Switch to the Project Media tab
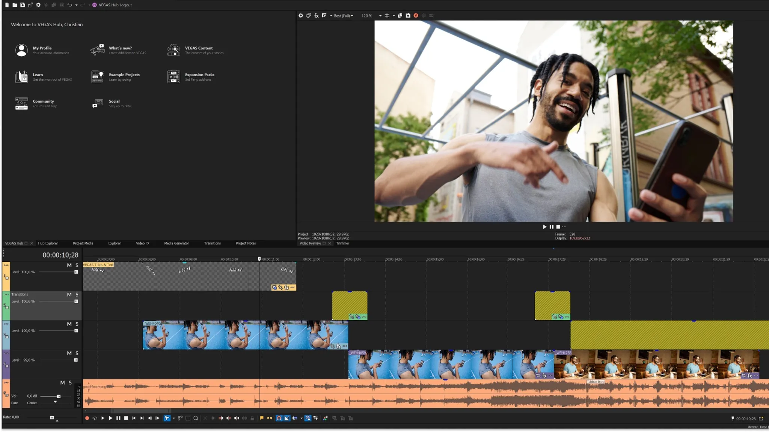Screen dimensions: 769x432 point(83,243)
